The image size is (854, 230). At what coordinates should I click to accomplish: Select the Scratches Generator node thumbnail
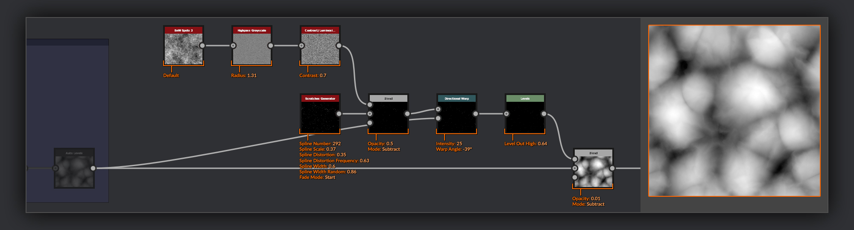320,117
